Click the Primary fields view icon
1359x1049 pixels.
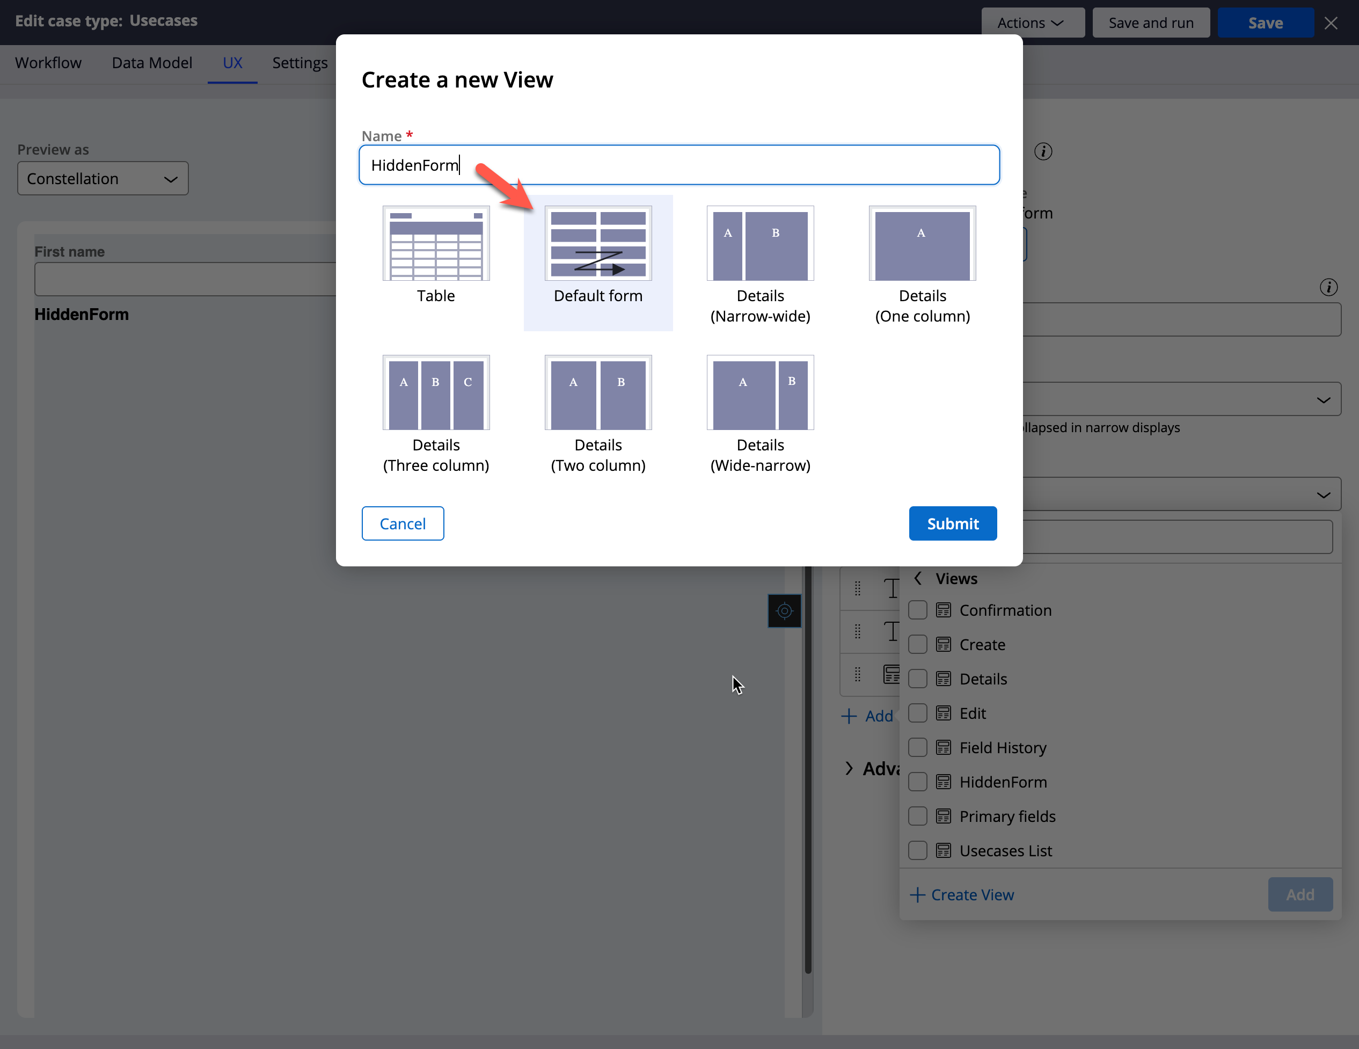tap(944, 816)
